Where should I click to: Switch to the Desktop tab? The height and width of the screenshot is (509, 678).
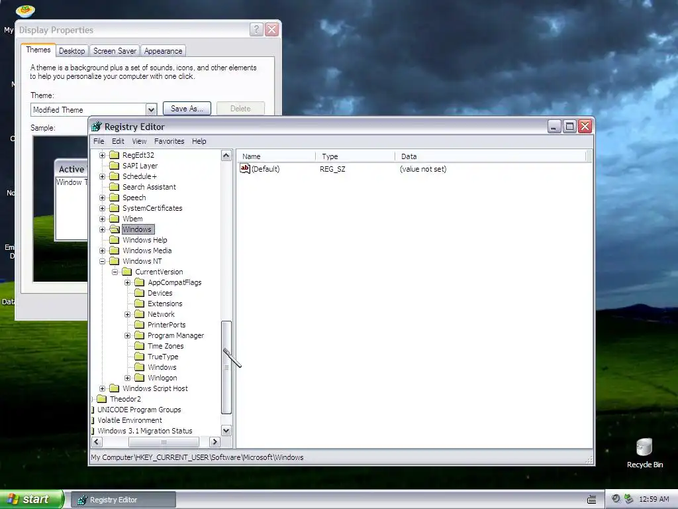pos(72,50)
